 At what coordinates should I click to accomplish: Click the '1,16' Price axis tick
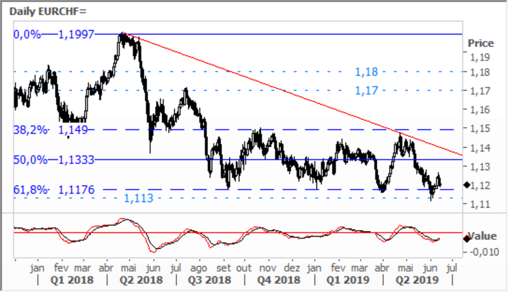click(x=480, y=110)
